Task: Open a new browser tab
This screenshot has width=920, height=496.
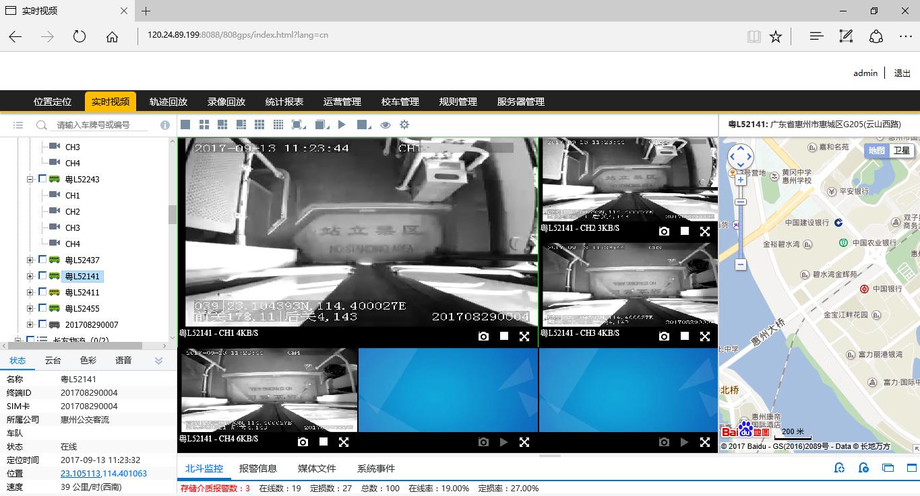Action: coord(146,11)
